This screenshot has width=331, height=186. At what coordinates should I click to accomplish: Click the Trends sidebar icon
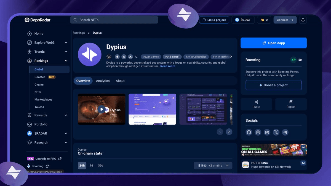[30, 52]
